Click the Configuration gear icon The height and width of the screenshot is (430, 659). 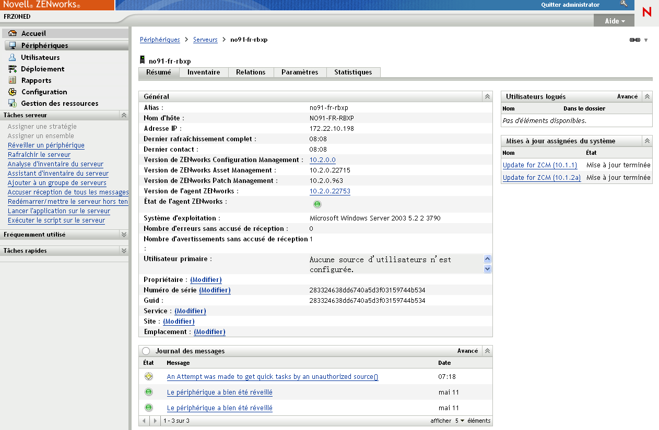[x=13, y=92]
